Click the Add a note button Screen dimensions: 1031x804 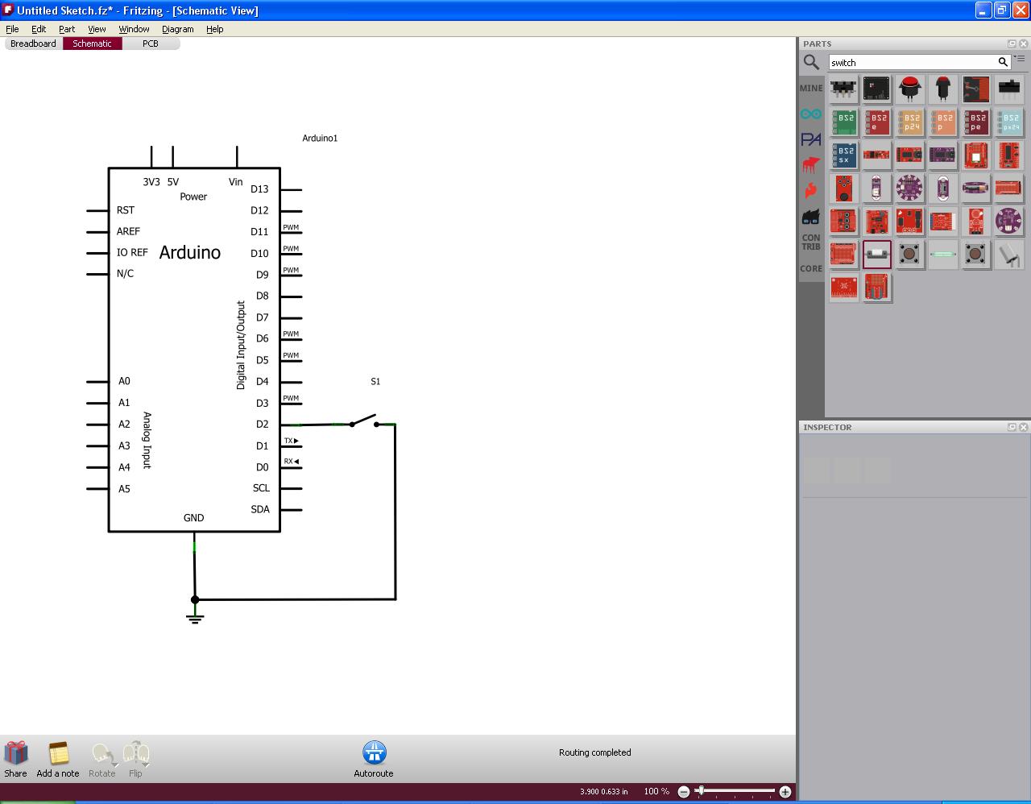click(58, 760)
